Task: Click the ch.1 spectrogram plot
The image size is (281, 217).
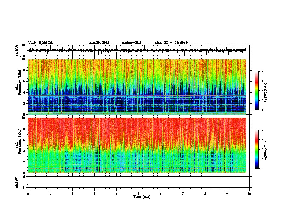Action: (137, 87)
